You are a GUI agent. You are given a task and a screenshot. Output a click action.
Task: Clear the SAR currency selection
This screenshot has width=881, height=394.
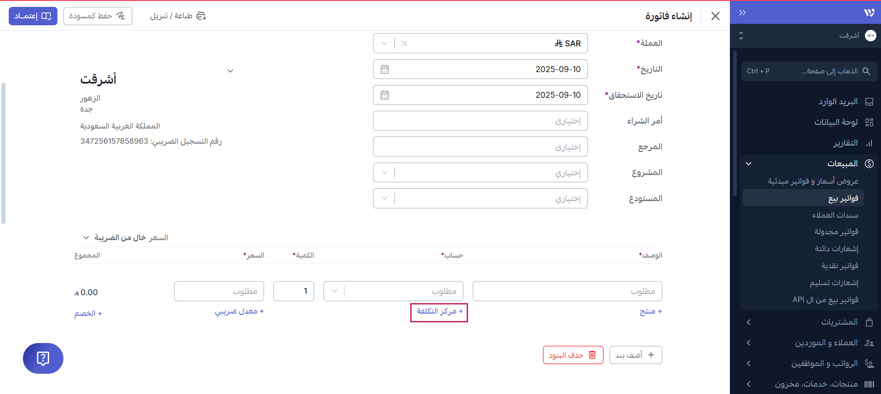(x=404, y=44)
